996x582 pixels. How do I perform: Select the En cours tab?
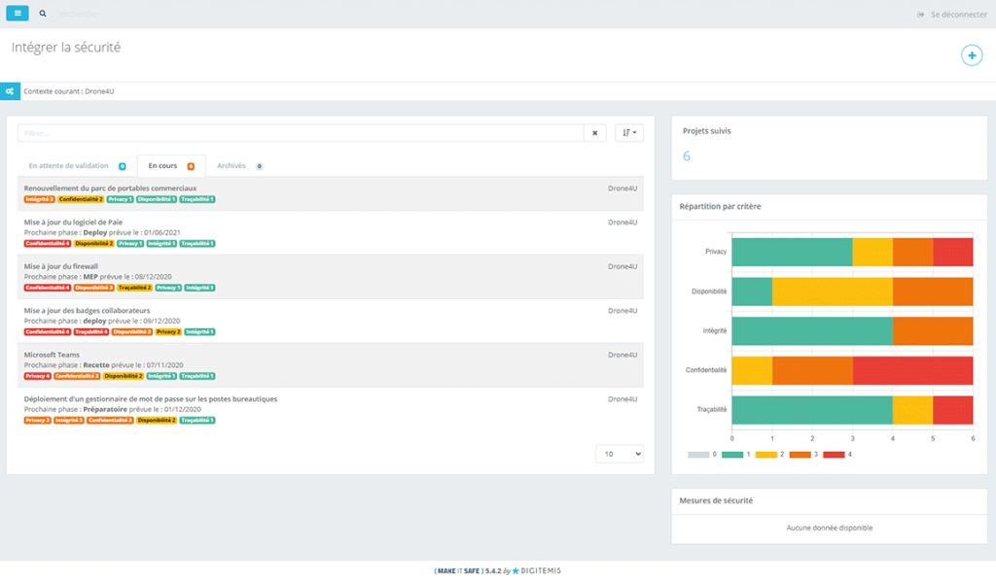click(x=163, y=166)
